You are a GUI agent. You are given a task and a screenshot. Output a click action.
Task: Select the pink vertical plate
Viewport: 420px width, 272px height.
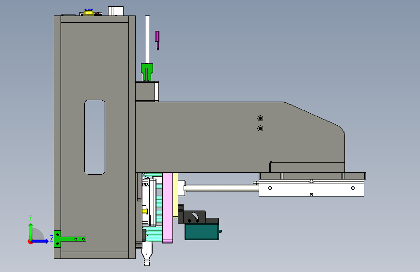[x=168, y=208]
